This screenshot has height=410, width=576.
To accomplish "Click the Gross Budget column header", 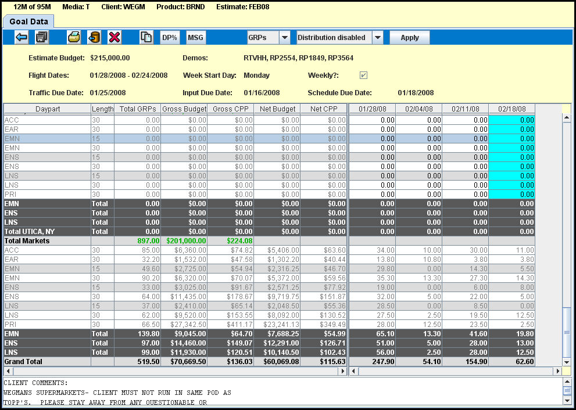I will tap(184, 109).
